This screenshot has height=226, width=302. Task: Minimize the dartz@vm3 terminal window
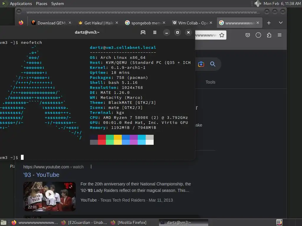[x=167, y=33]
